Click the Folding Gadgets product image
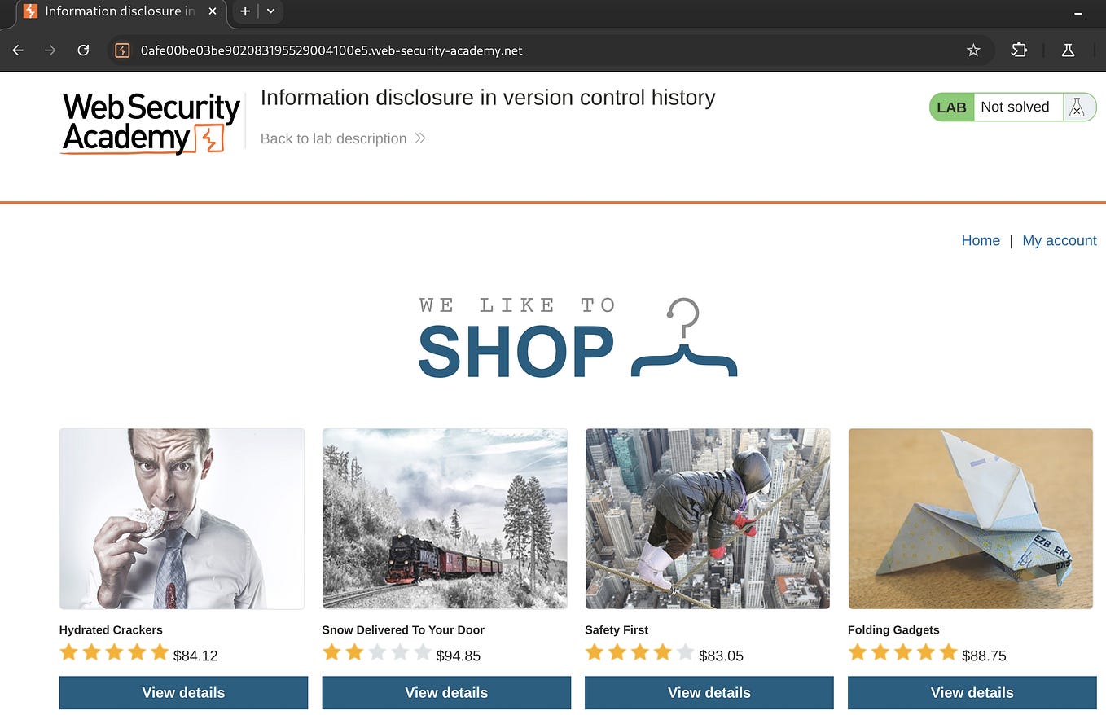 pyautogui.click(x=971, y=519)
